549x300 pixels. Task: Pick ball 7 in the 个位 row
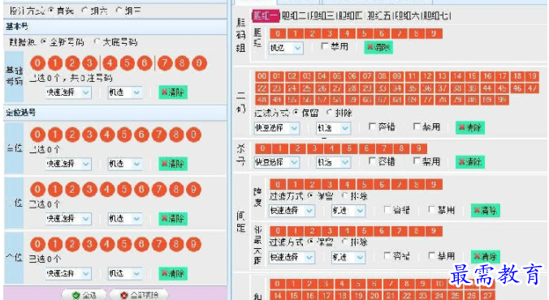tap(159, 244)
